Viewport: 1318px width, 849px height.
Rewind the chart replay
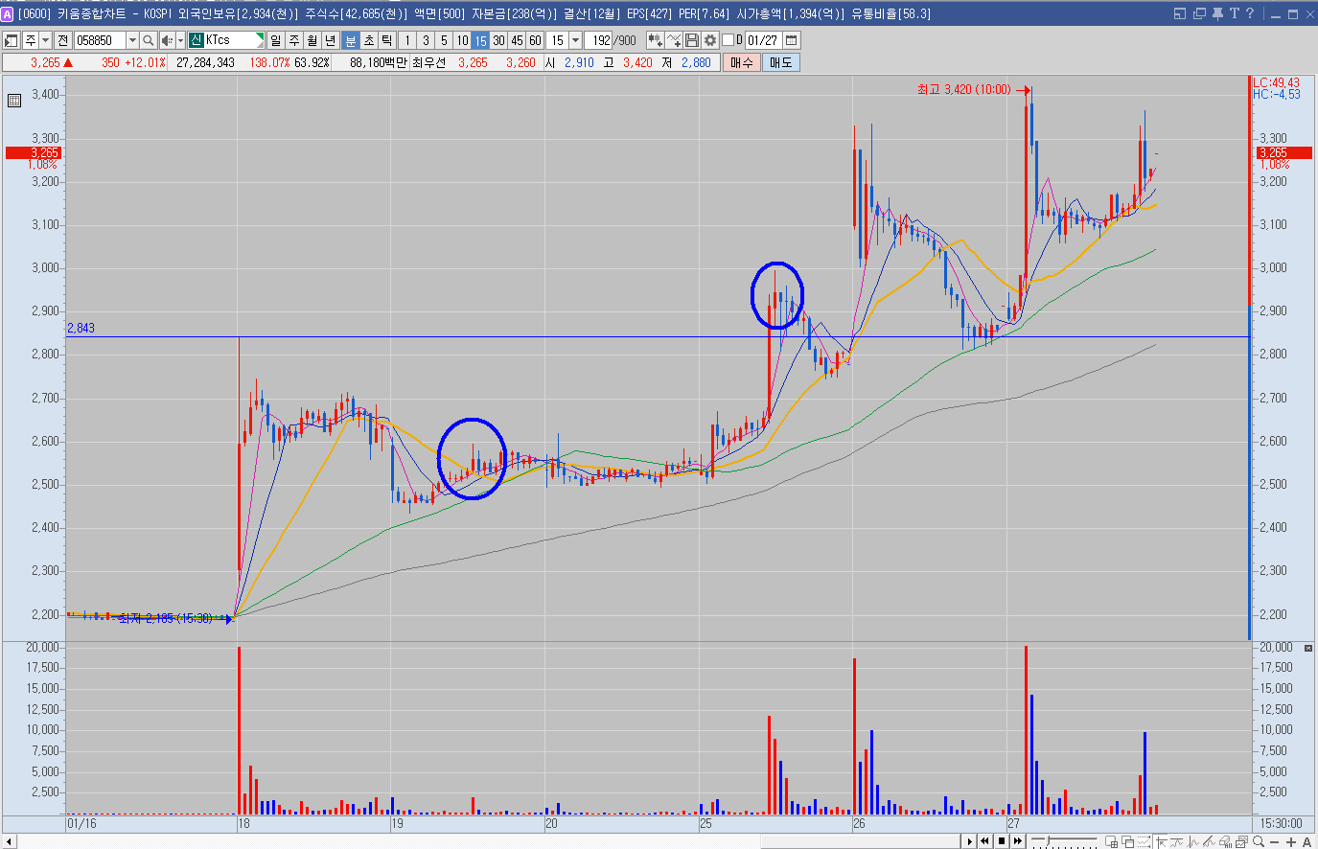click(x=985, y=841)
